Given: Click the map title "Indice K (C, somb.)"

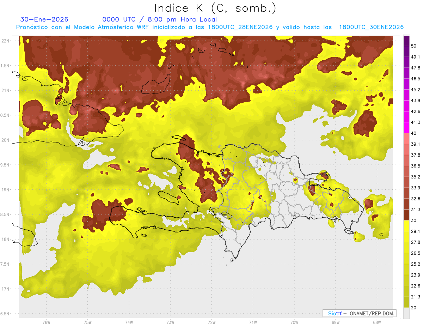Looking at the screenshot, I should point(215,8).
